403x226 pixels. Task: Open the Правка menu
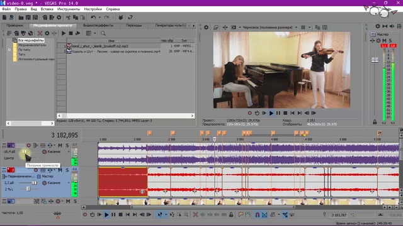pos(21,9)
